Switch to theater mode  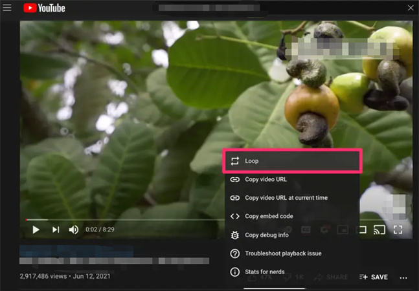362,230
